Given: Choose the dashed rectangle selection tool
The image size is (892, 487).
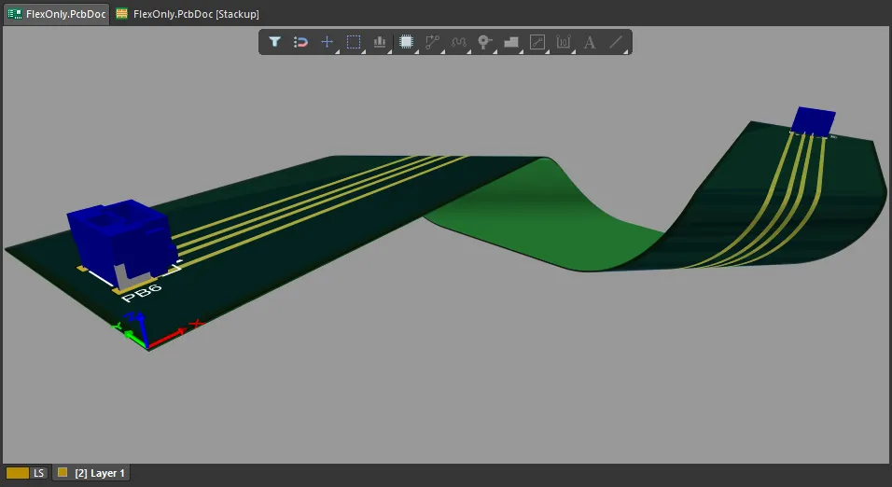Looking at the screenshot, I should pyautogui.click(x=354, y=42).
